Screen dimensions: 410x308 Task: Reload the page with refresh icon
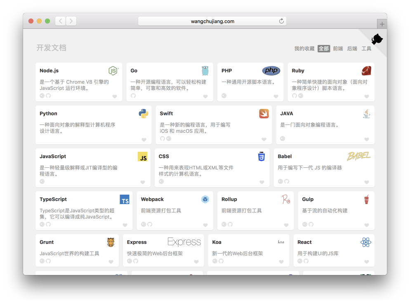pyautogui.click(x=281, y=21)
